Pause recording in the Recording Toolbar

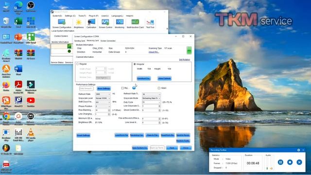coord(280,162)
